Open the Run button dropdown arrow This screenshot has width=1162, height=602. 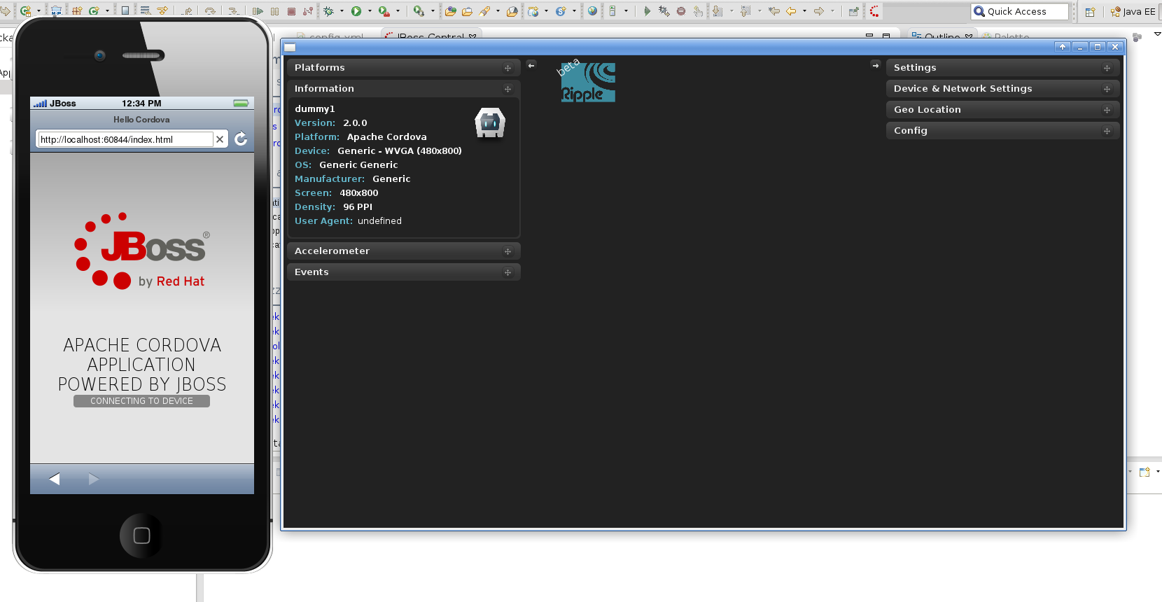[370, 11]
